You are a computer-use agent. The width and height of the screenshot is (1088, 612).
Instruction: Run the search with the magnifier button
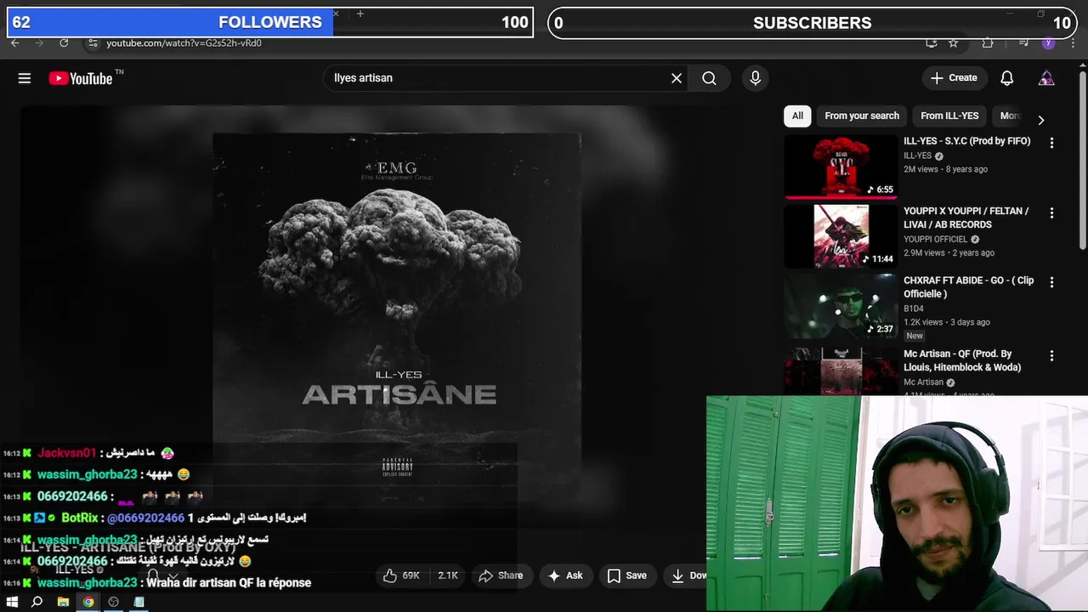coord(709,78)
